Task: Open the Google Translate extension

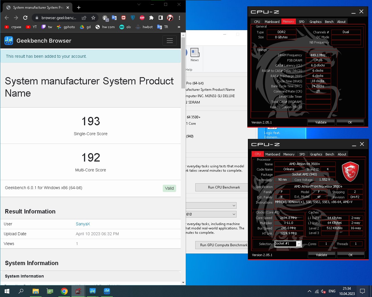Action: pyautogui.click(x=114, y=18)
